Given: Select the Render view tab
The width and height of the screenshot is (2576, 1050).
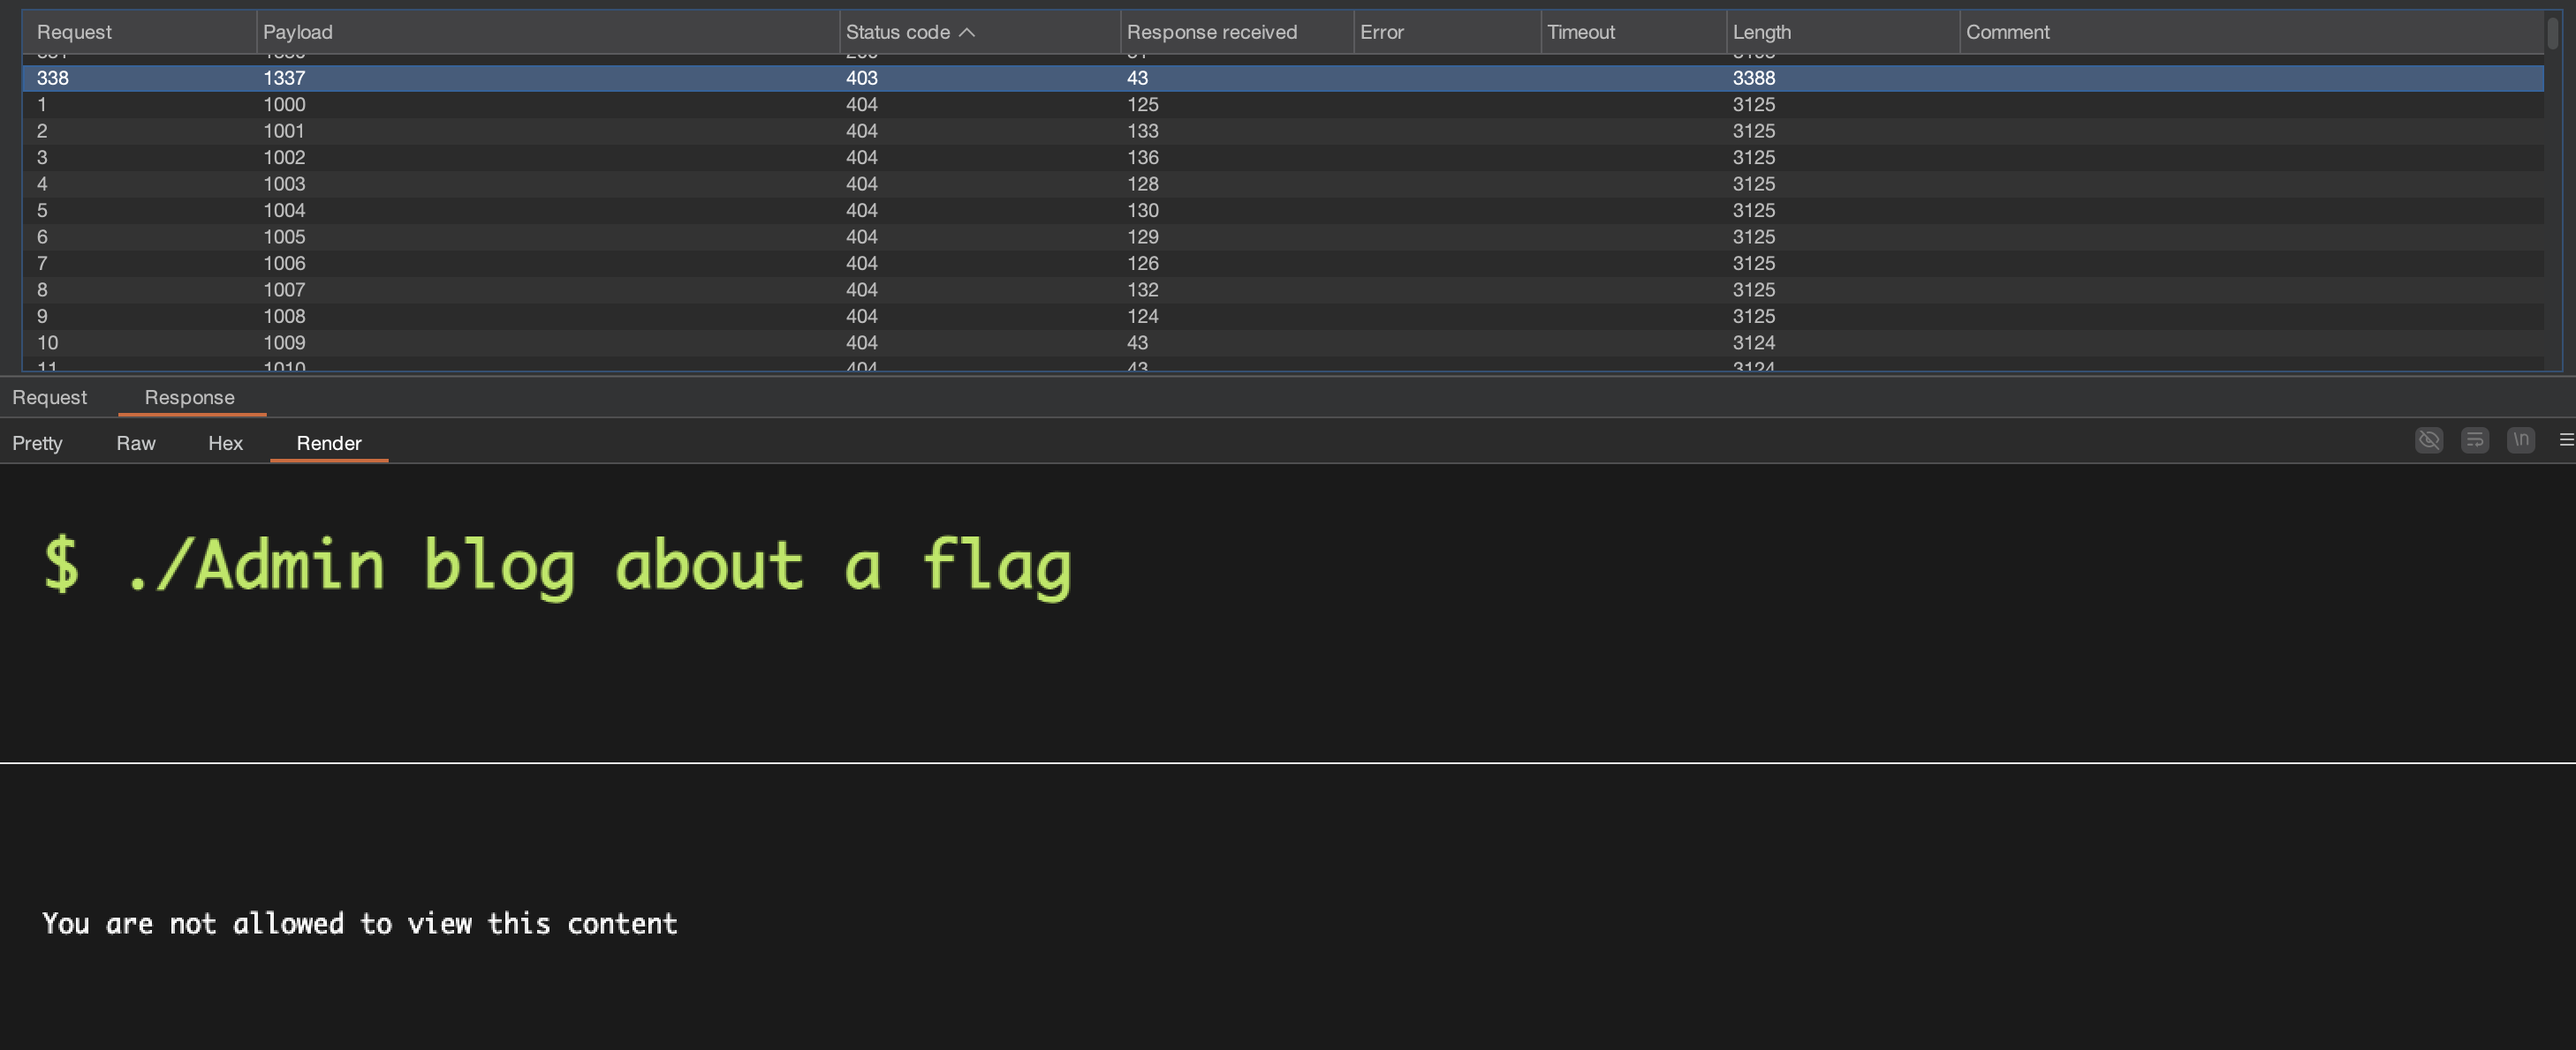Looking at the screenshot, I should (x=328, y=444).
